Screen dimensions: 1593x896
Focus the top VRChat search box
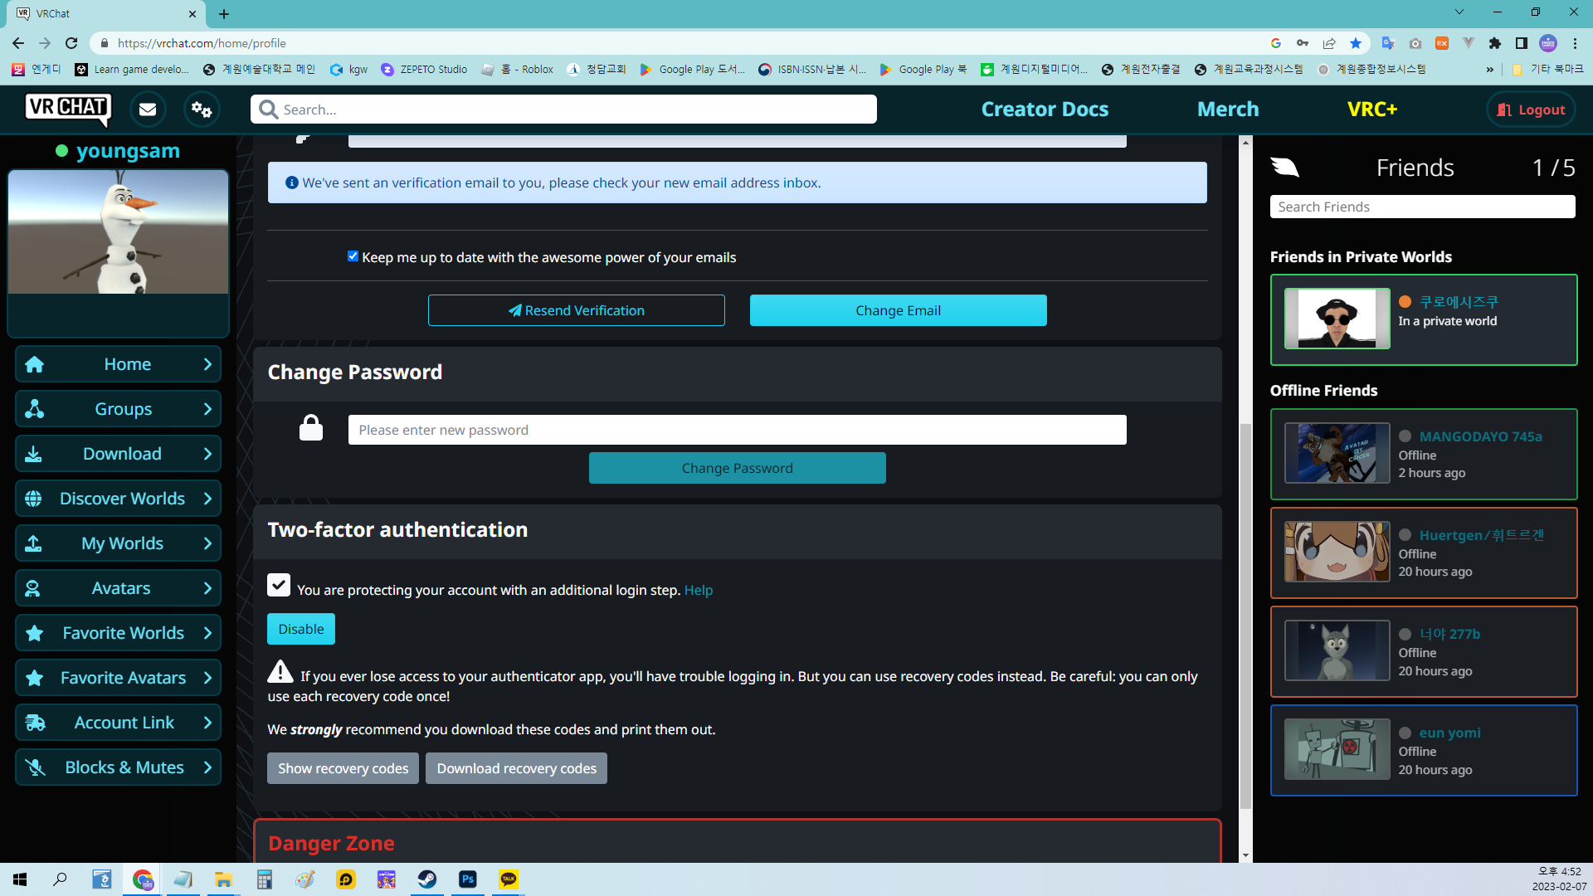click(563, 110)
